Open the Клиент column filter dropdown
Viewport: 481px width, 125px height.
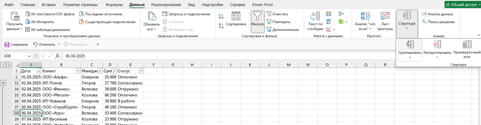tap(78, 71)
